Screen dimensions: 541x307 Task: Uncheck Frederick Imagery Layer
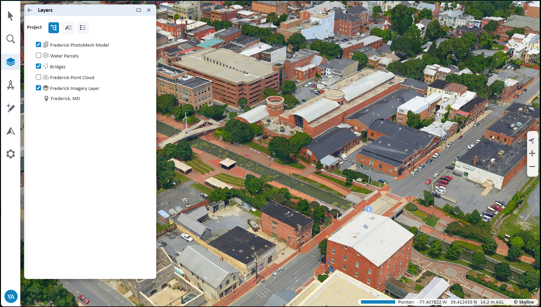[38, 88]
